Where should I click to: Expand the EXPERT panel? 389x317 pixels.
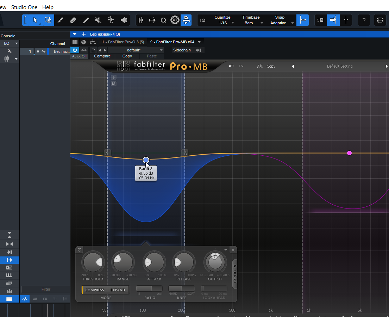pyautogui.click(x=235, y=274)
